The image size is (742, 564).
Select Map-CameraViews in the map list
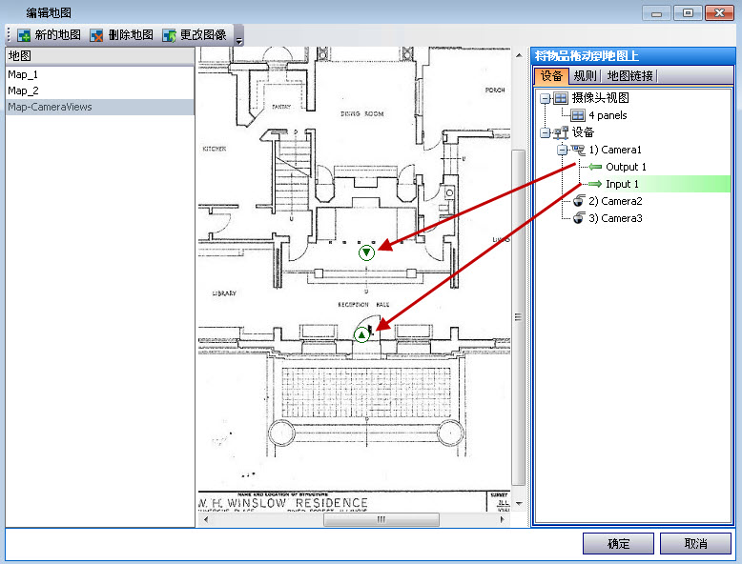100,107
